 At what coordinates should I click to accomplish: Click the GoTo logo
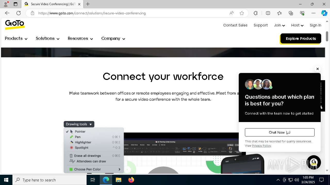point(15,24)
